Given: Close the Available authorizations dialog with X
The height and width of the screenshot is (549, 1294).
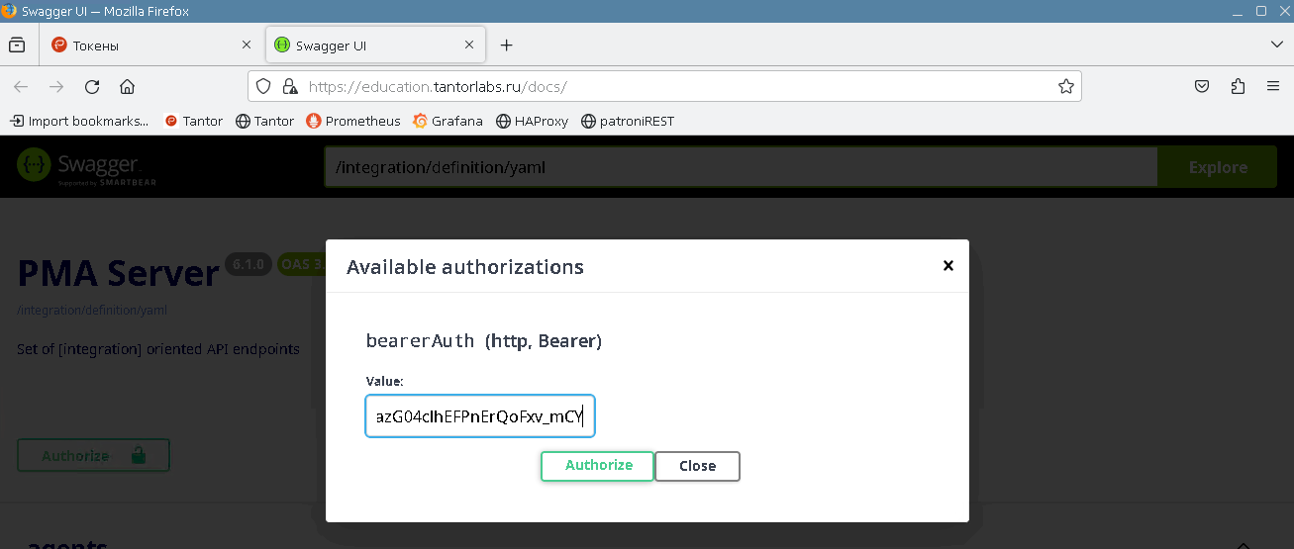Looking at the screenshot, I should click(947, 265).
